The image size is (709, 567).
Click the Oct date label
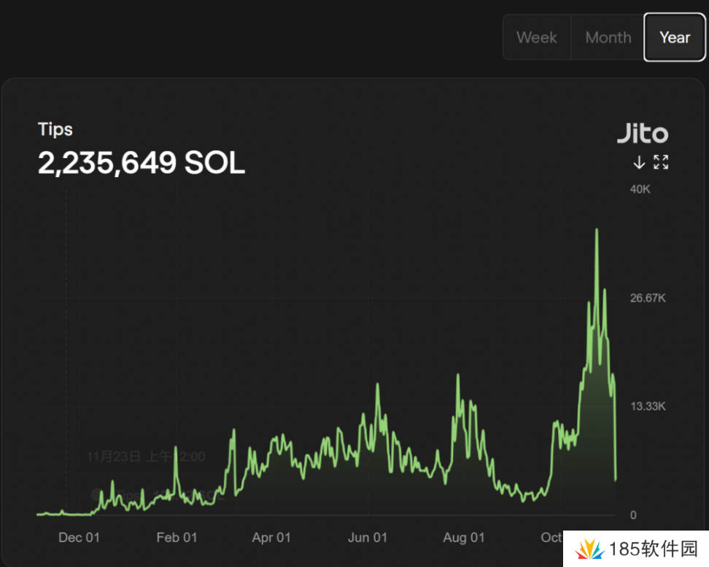tap(551, 537)
